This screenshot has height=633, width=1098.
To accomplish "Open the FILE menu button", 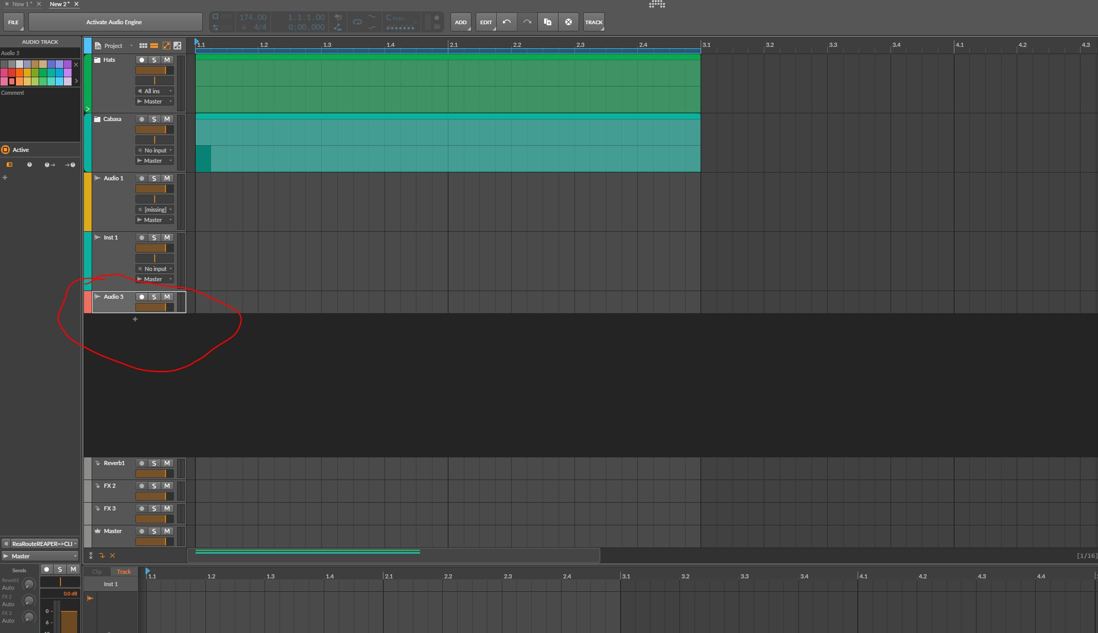I will [x=13, y=22].
